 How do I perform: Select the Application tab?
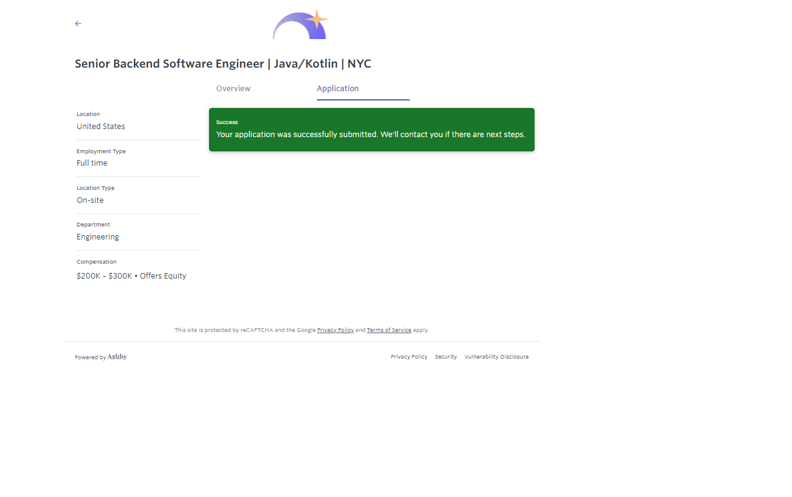pos(338,89)
